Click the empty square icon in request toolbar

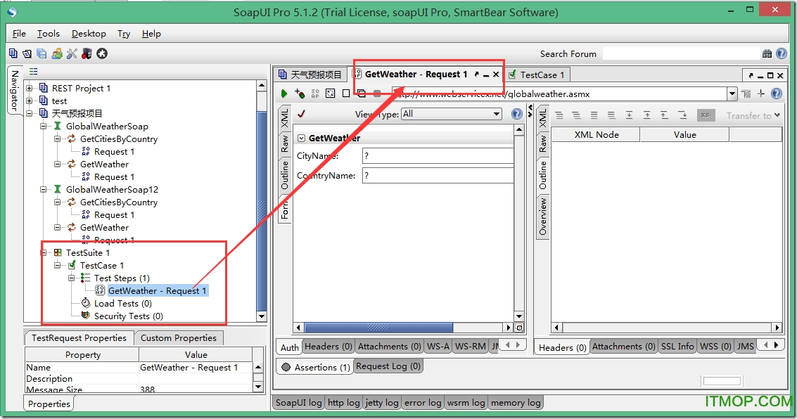coord(346,94)
